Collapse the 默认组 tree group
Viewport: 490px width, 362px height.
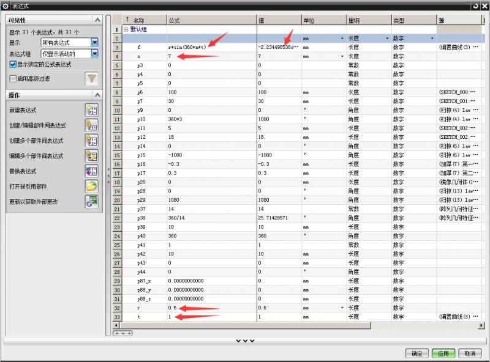(x=126, y=29)
